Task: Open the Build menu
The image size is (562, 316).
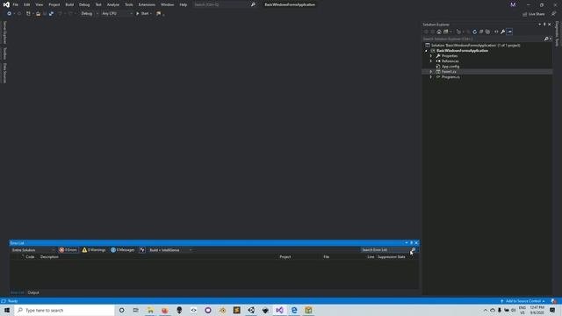Action: [x=69, y=4]
